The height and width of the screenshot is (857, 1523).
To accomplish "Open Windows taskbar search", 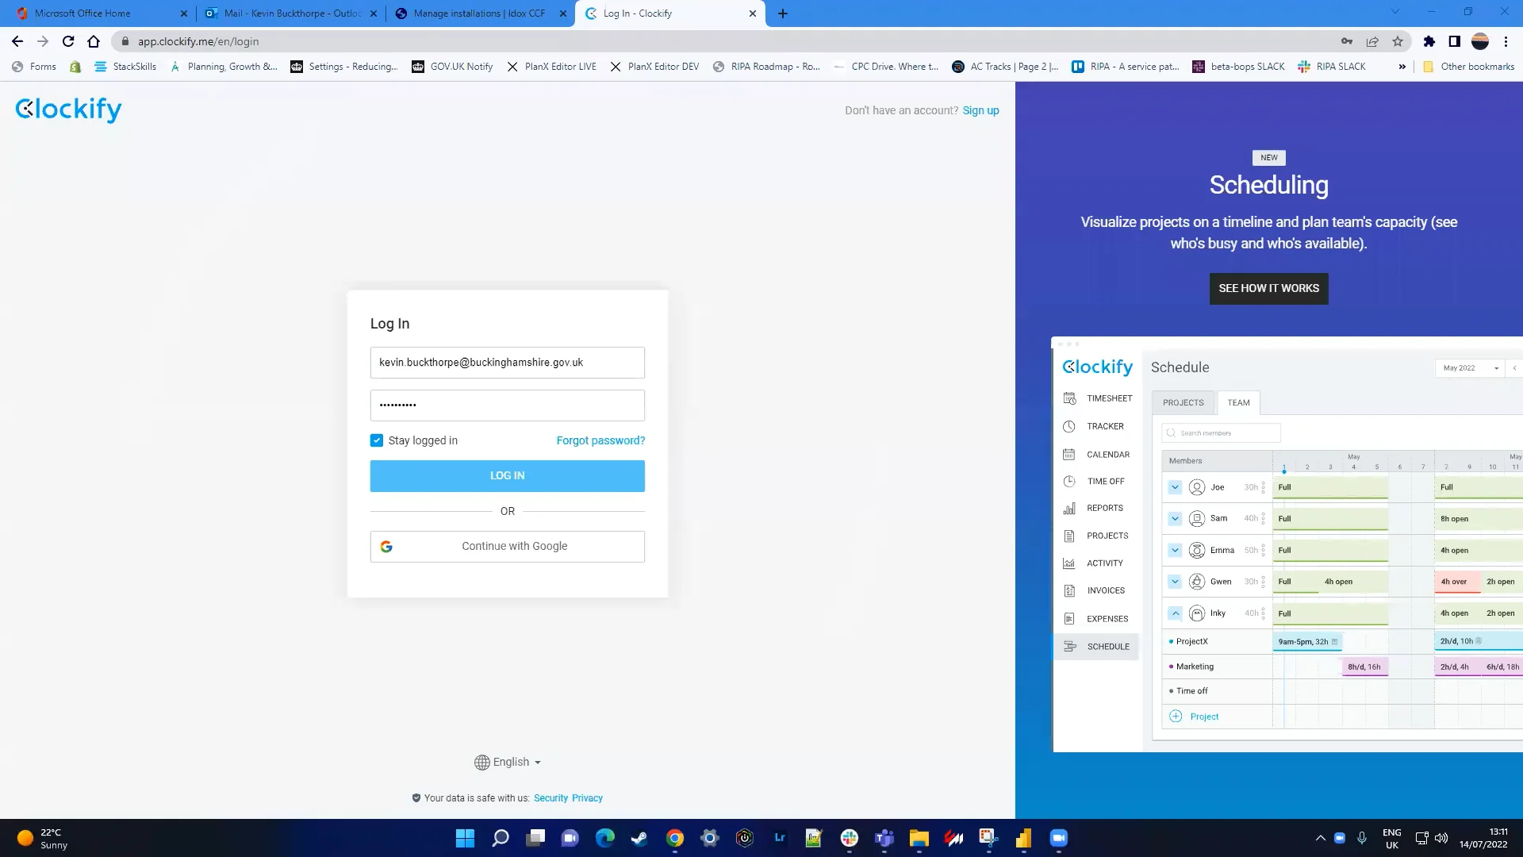I will (500, 838).
